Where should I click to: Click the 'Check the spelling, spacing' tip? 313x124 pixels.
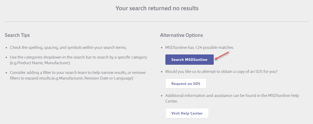68,48
